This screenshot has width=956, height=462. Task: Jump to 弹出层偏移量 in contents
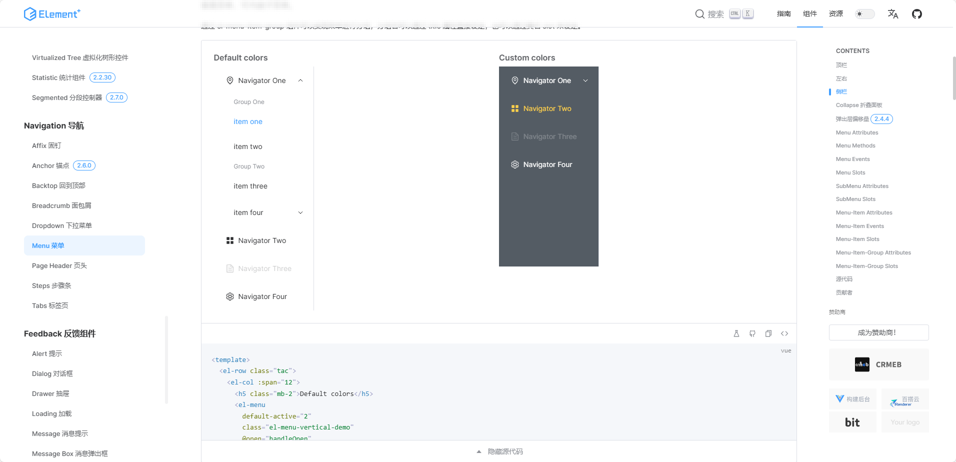(x=852, y=119)
